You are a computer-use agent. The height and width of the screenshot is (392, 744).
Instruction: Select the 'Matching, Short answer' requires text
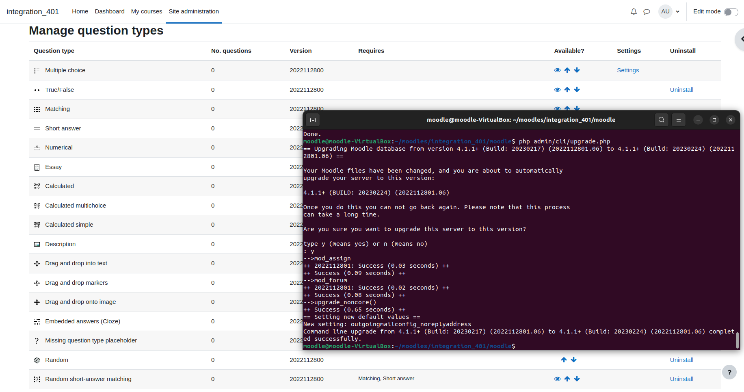pos(386,379)
